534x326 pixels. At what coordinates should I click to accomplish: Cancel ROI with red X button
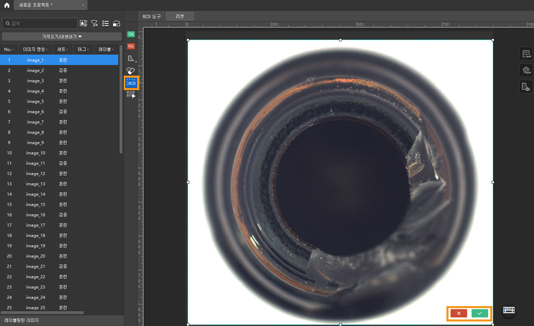pos(459,313)
